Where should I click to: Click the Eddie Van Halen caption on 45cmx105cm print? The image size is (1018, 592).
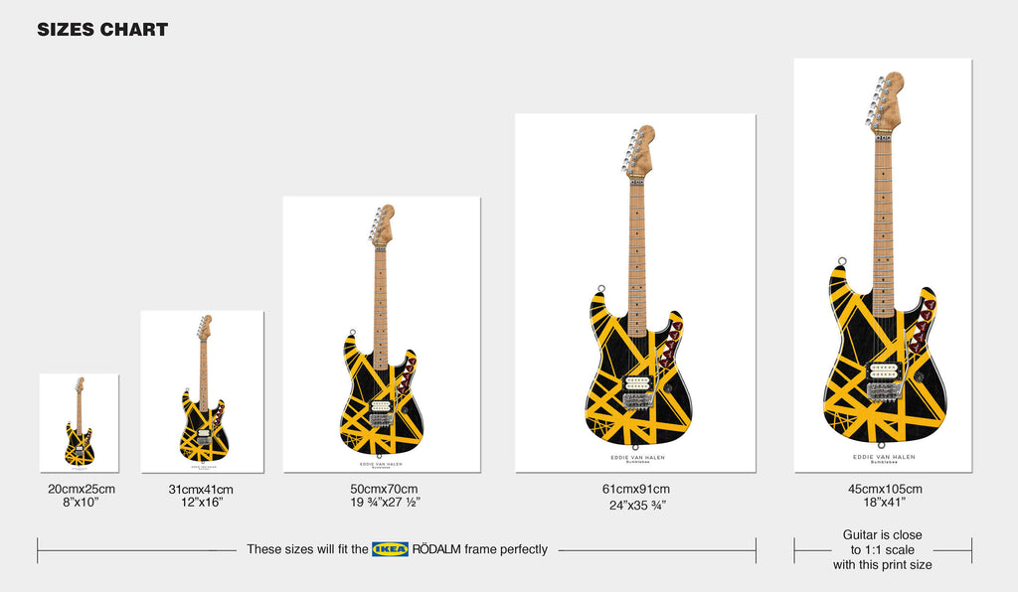pos(884,459)
